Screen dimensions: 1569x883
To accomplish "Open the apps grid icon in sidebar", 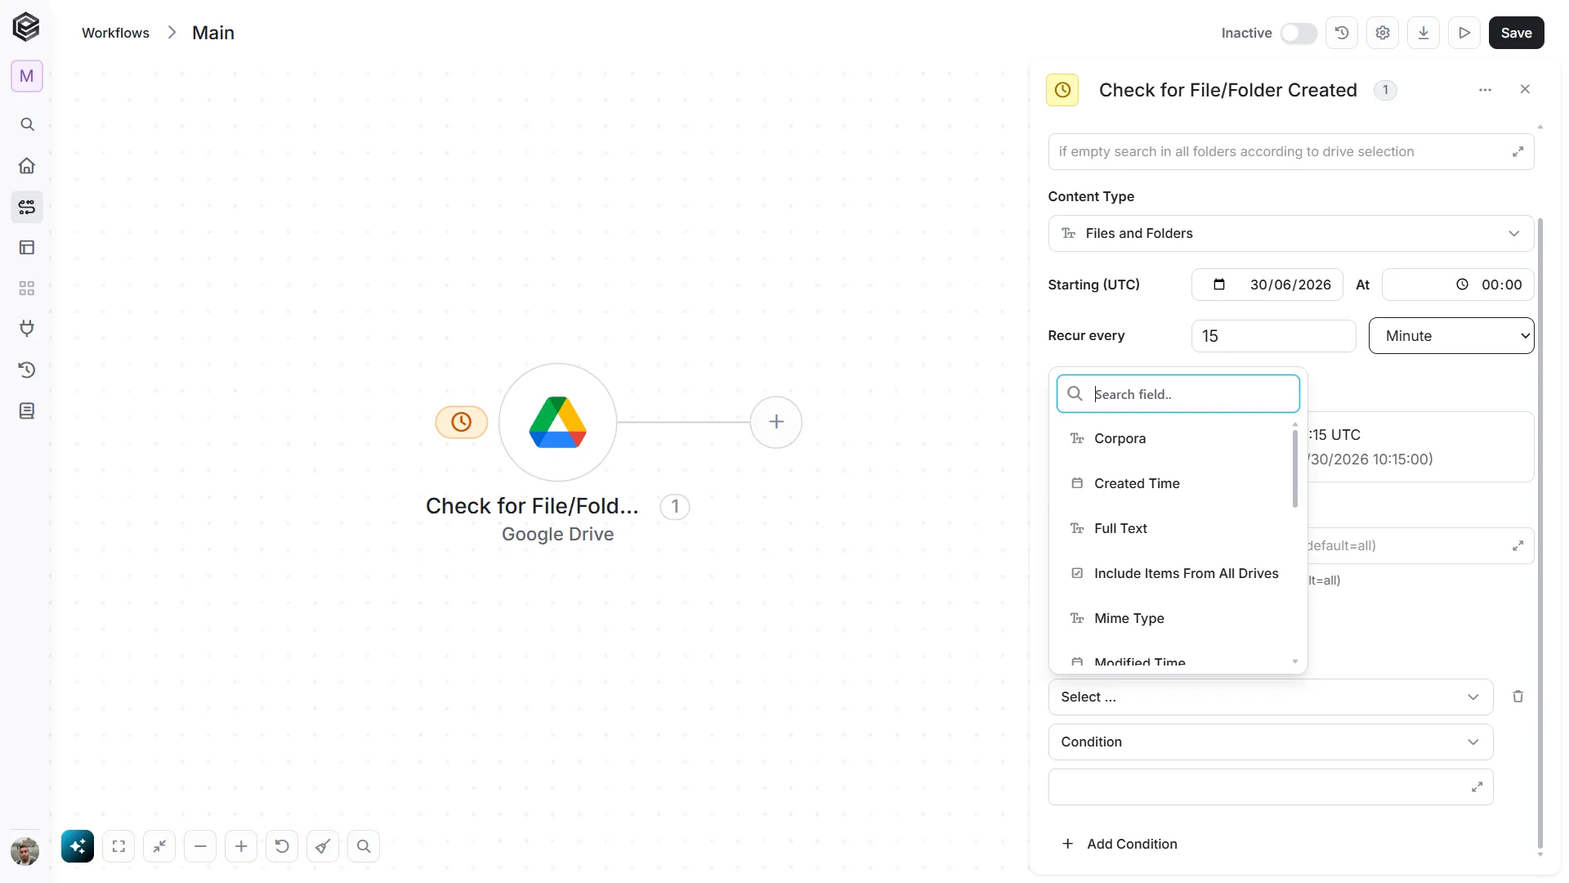I will [27, 288].
